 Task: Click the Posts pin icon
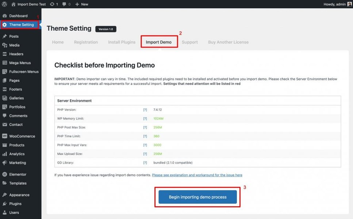[4, 36]
